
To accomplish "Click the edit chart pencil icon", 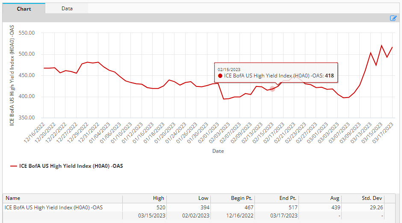I will click(393, 18).
